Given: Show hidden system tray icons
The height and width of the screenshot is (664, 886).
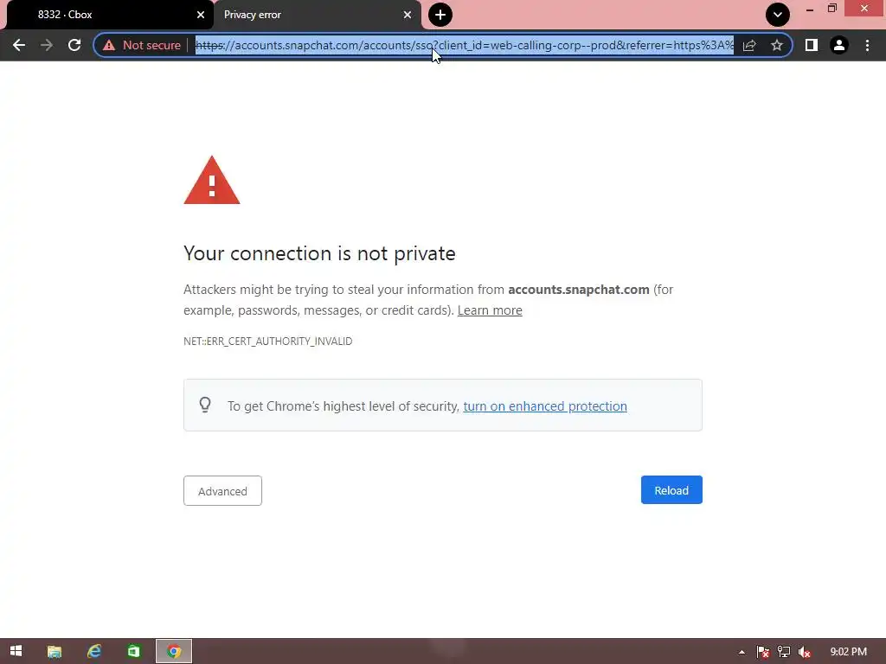Looking at the screenshot, I should 742,652.
